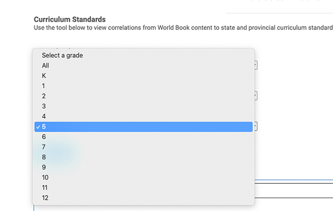Choose grade 12 at list bottom
Screen dimensions: 333x211
[x=143, y=198]
